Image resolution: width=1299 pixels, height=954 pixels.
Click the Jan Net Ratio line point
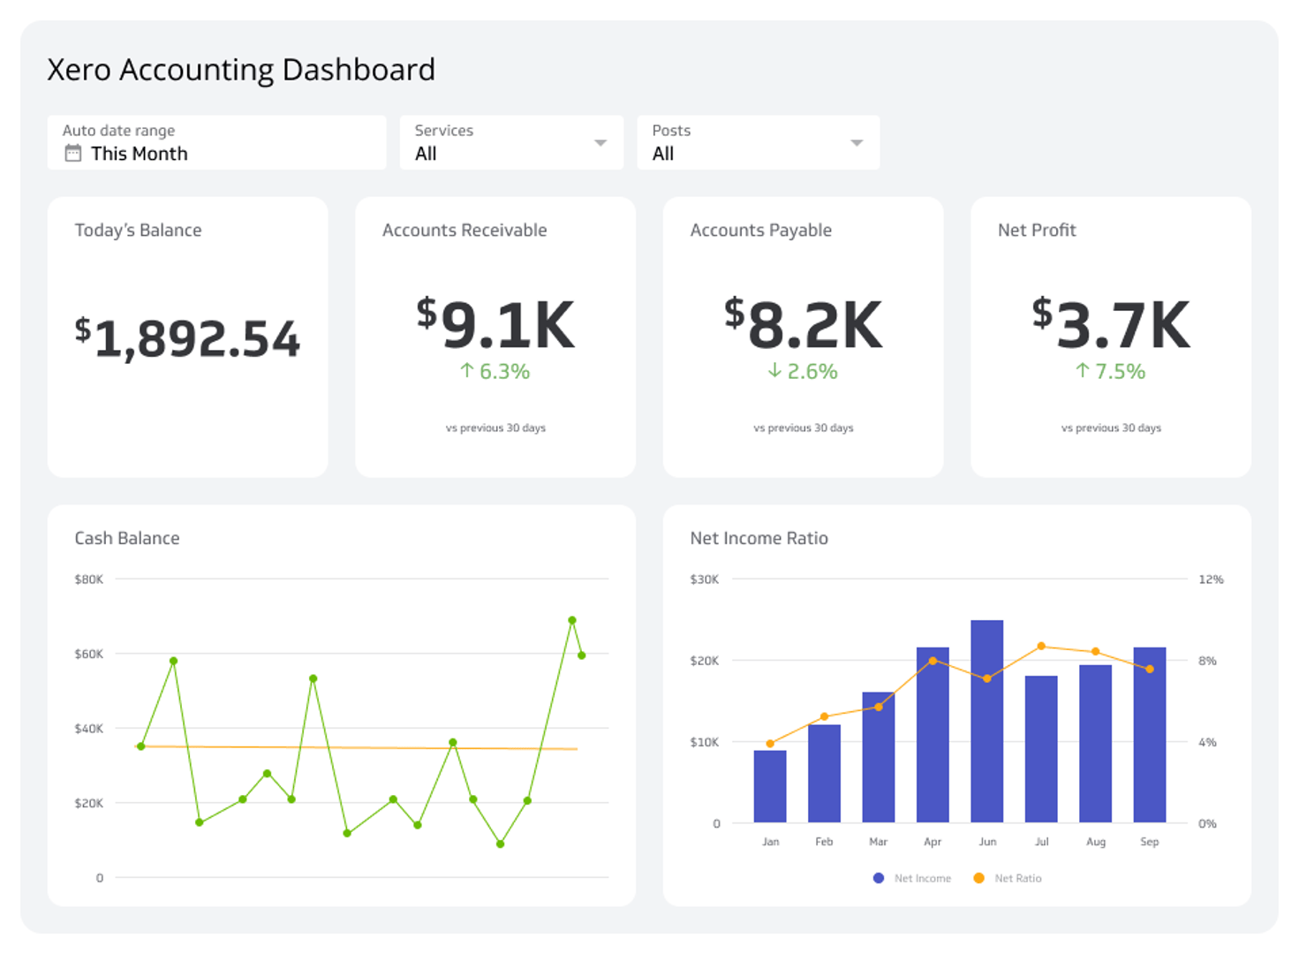pyautogui.click(x=770, y=744)
